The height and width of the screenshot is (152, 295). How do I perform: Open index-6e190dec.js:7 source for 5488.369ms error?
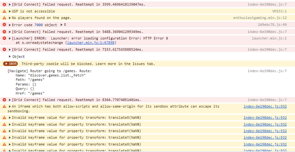coord(267,31)
